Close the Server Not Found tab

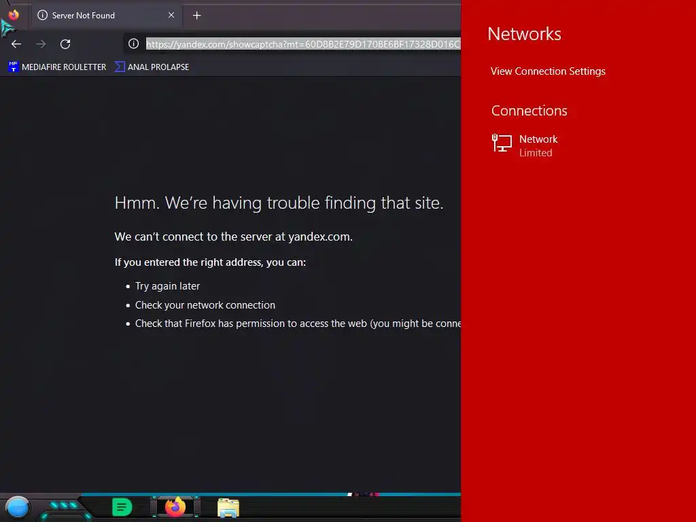(171, 15)
